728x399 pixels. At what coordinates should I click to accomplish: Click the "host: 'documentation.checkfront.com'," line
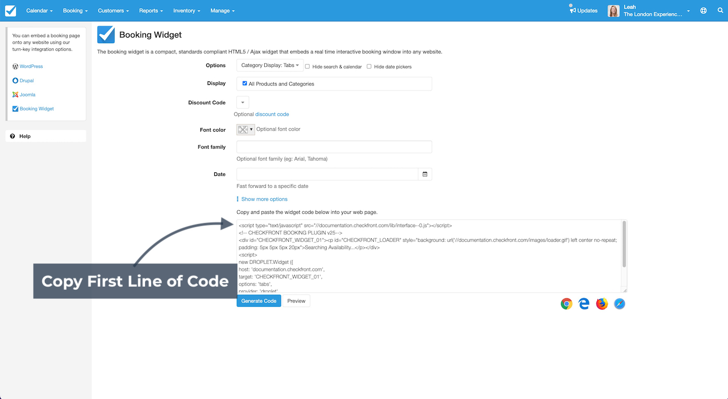tap(282, 269)
